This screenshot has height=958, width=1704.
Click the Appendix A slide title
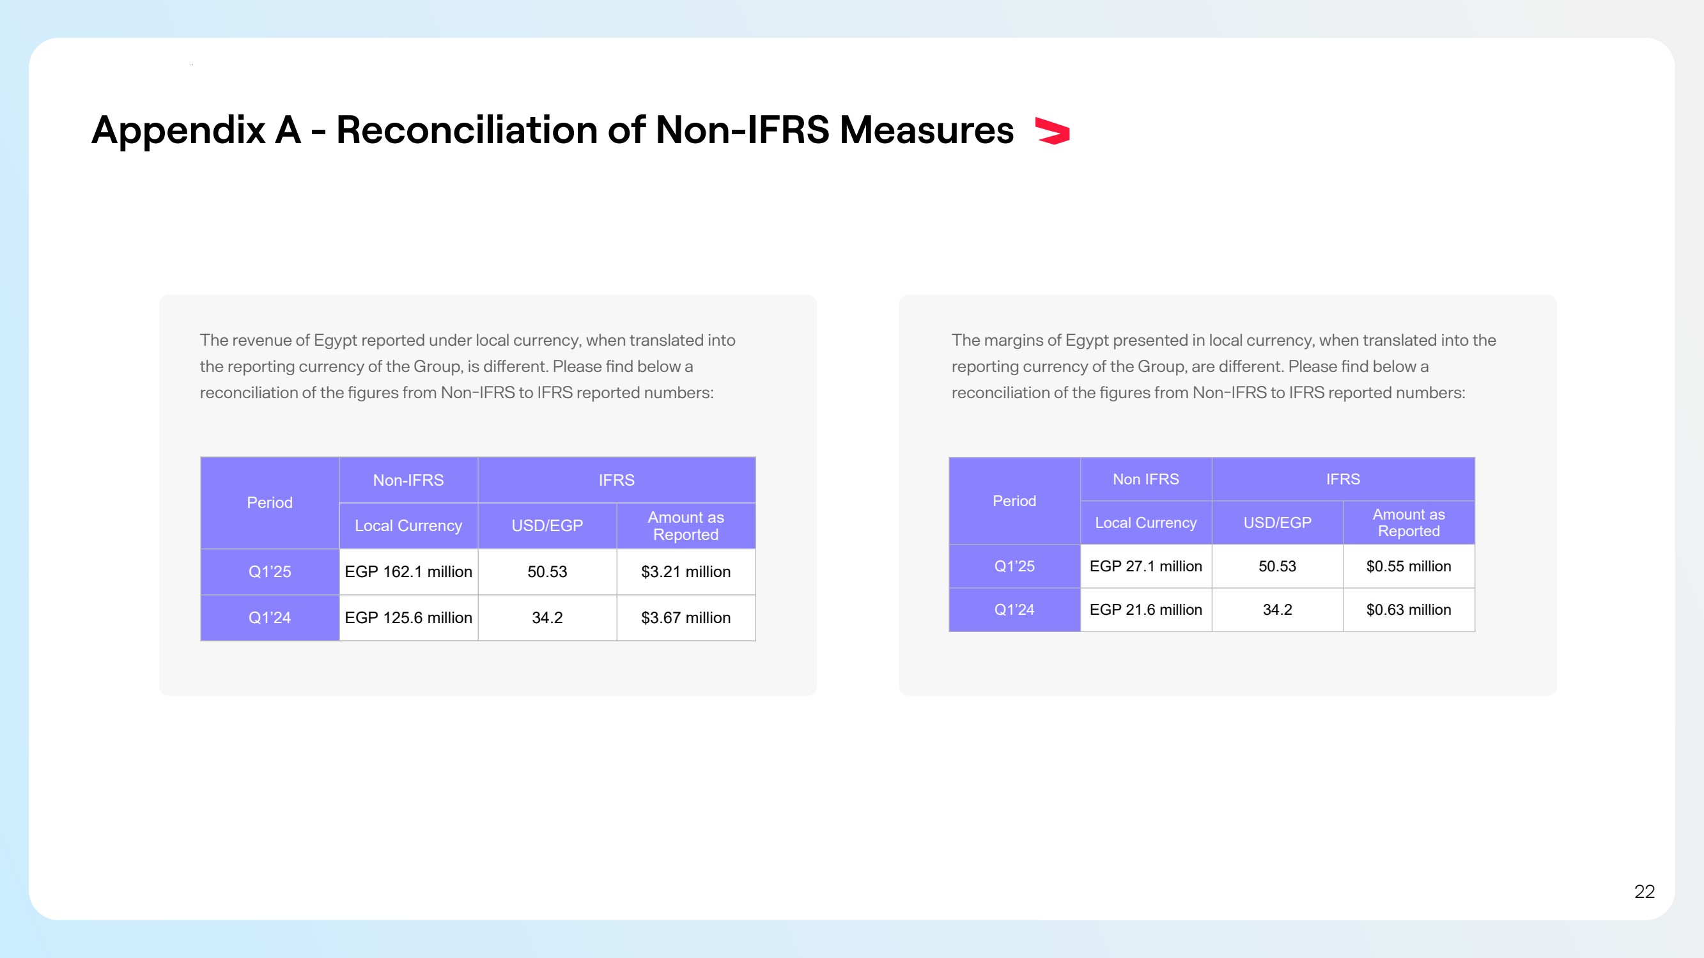tap(552, 130)
